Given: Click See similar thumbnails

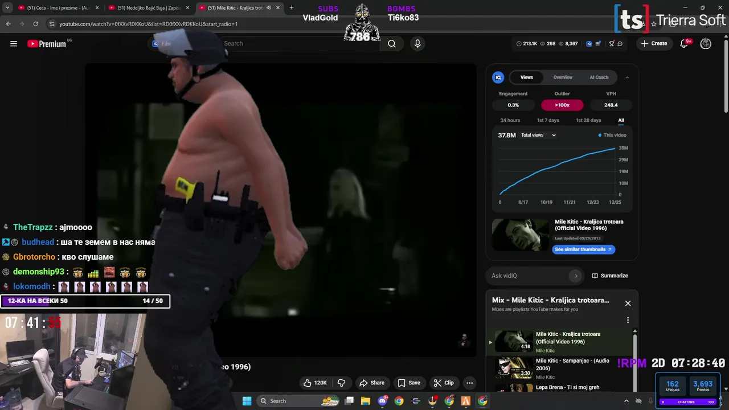Looking at the screenshot, I should [583, 249].
